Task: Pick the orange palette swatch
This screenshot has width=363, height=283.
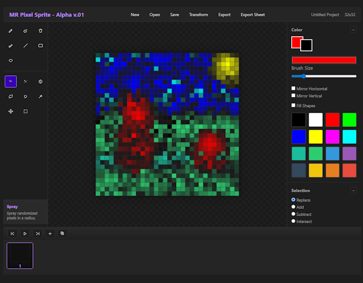Action: pyautogui.click(x=332, y=170)
